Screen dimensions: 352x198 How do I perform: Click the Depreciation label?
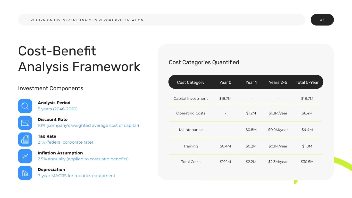coord(52,169)
